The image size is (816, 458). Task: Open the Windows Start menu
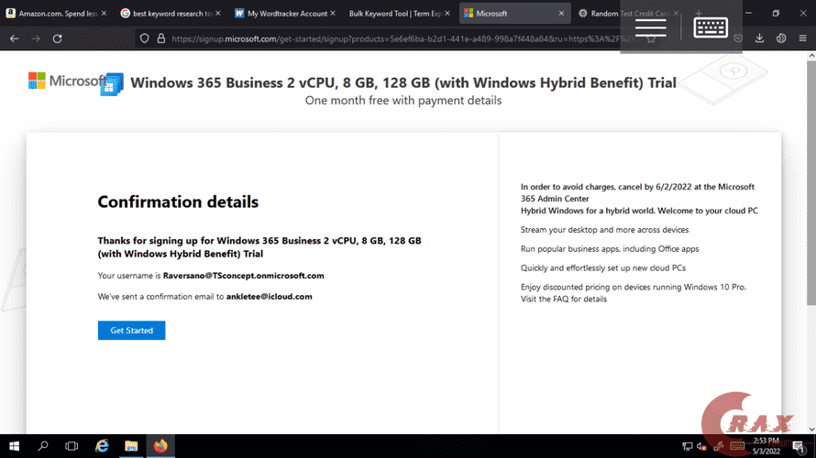click(x=14, y=446)
